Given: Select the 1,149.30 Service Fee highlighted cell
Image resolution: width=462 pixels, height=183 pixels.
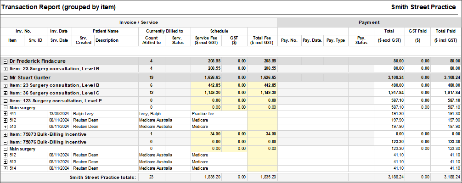Looking at the screenshot, I should pos(206,93).
